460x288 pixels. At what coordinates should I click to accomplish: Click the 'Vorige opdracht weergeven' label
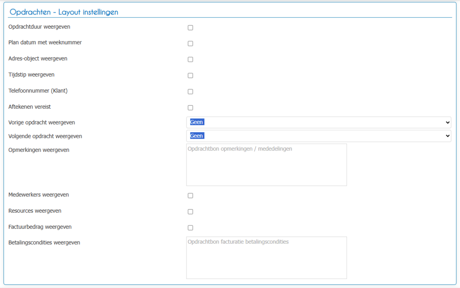[42, 123]
